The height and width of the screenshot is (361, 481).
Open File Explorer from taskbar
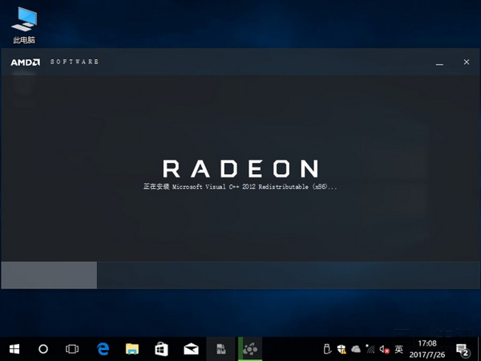pos(132,349)
